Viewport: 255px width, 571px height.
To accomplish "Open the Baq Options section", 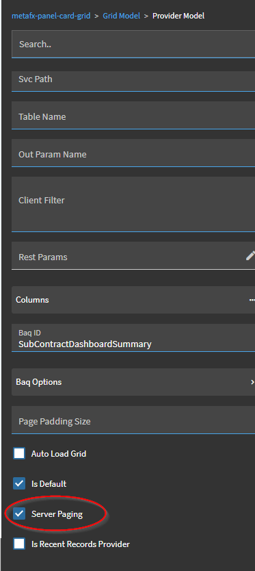I will 133,382.
